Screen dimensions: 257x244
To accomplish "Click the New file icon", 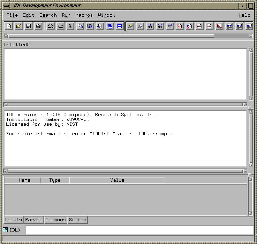I will point(9,26).
